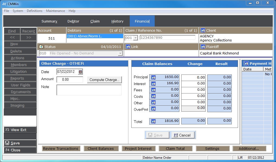Click the Principal balance detail icon
This screenshot has width=276, height=162.
pyautogui.click(x=153, y=77)
